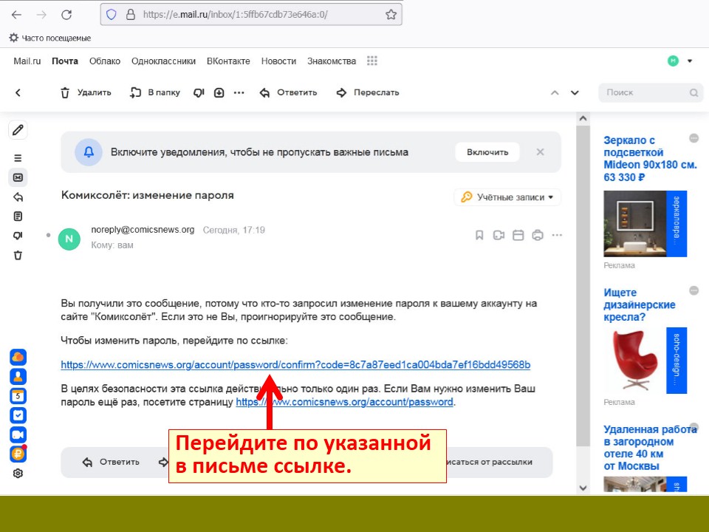
Task: Click the padlock site info icon
Action: coord(130,15)
